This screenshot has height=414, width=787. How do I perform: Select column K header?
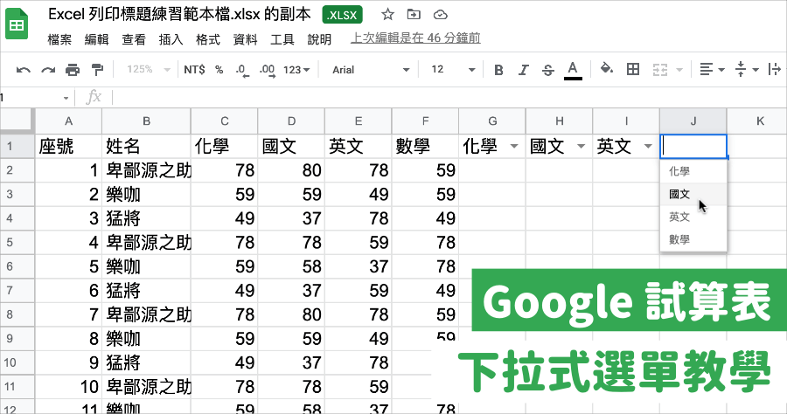point(757,121)
